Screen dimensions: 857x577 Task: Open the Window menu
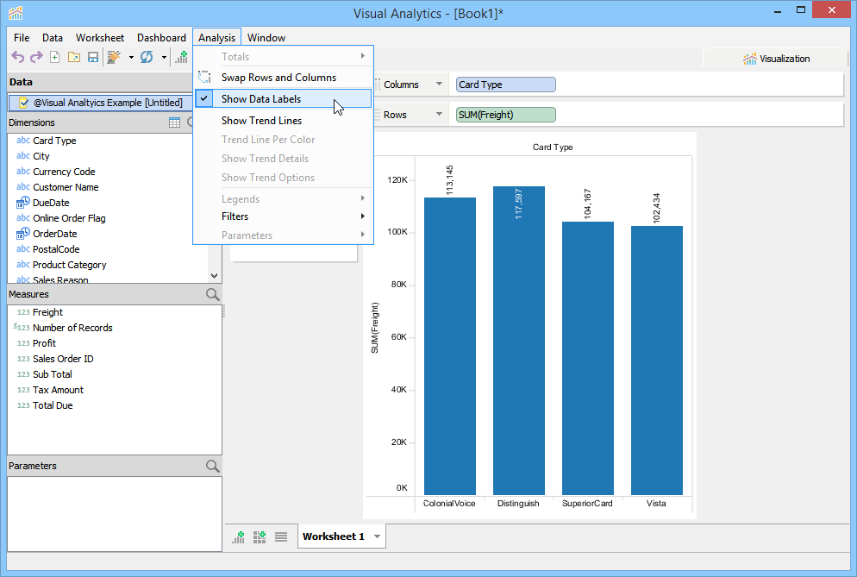click(266, 38)
